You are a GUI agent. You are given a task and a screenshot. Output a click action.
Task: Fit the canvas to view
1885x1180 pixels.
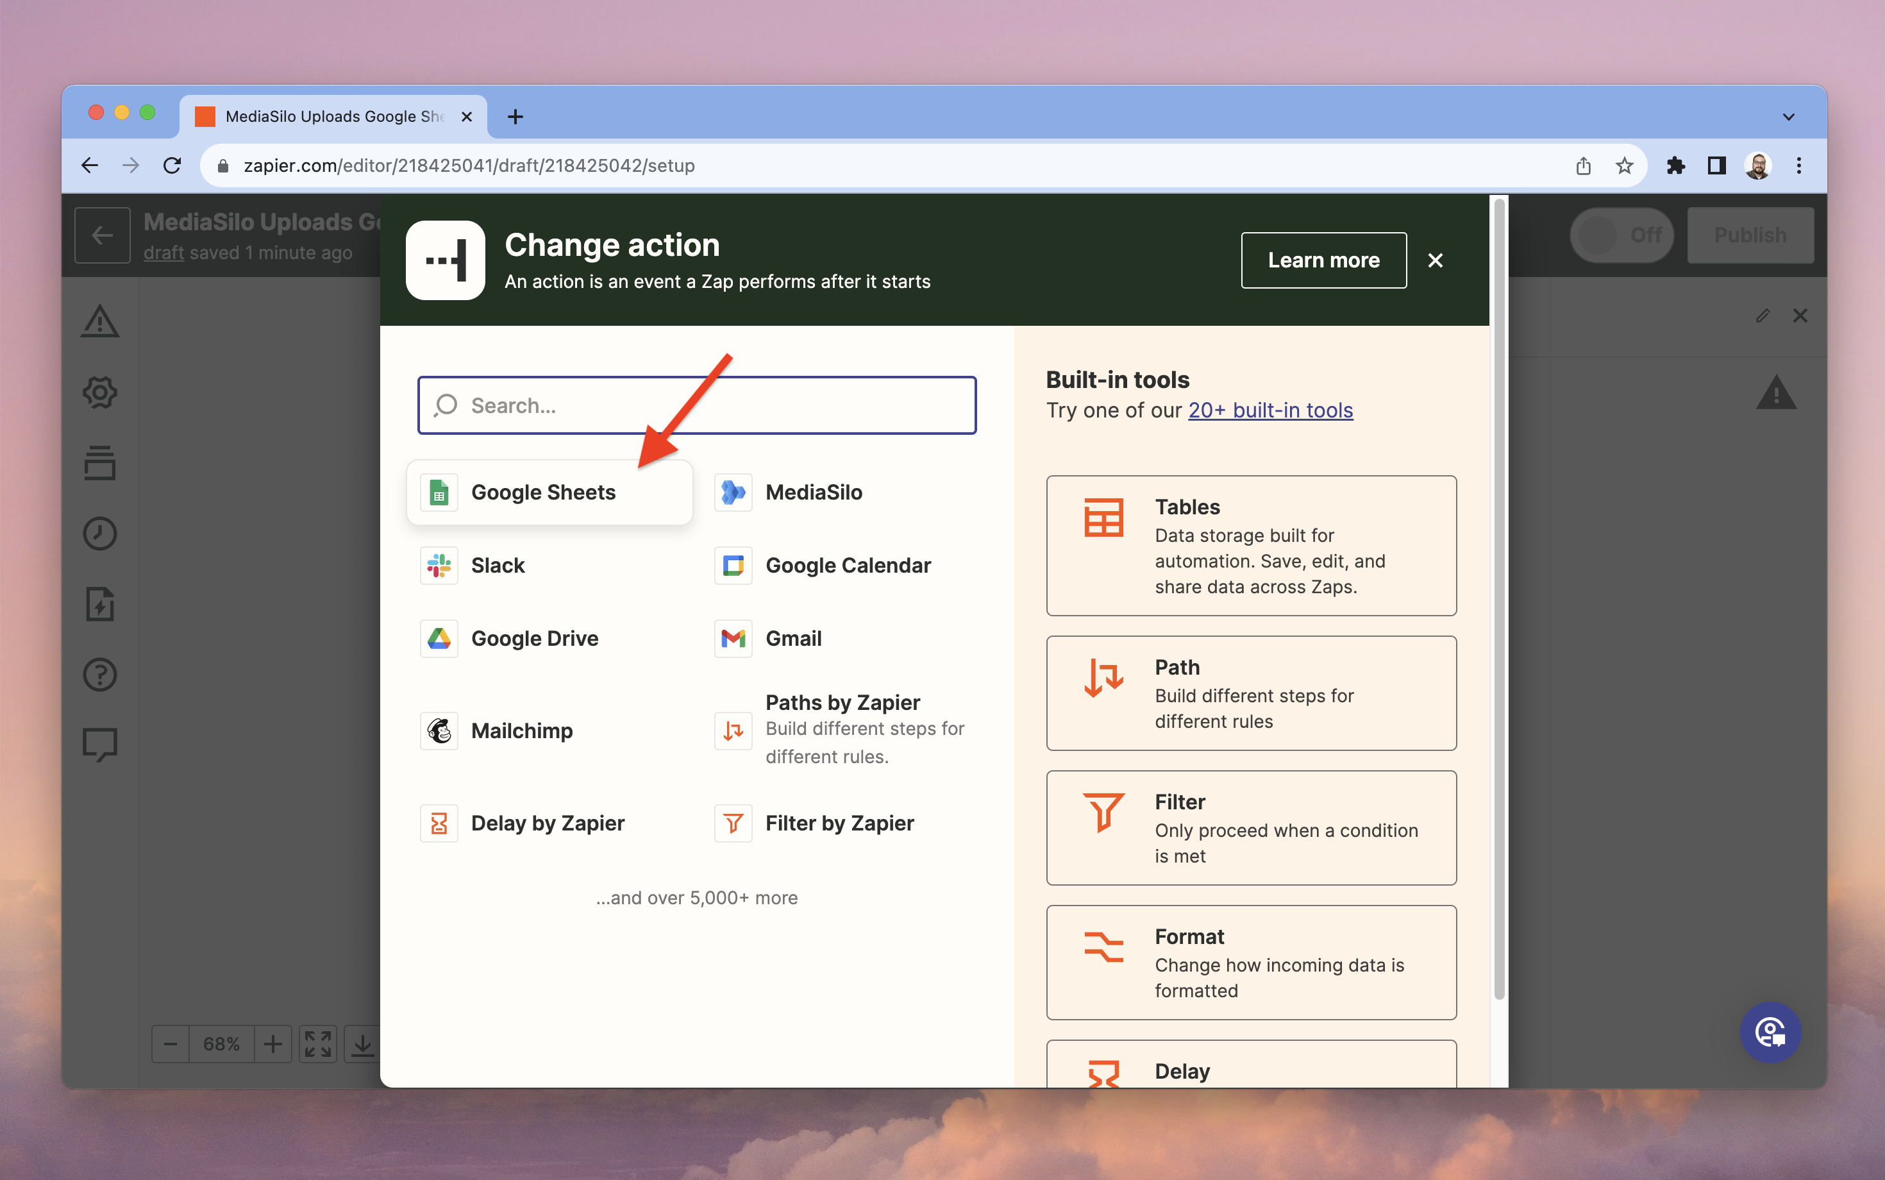(x=318, y=1044)
